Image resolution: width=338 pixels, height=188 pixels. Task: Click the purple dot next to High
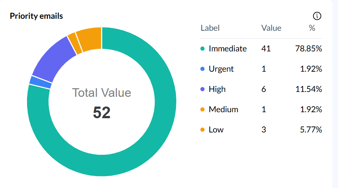(203, 89)
